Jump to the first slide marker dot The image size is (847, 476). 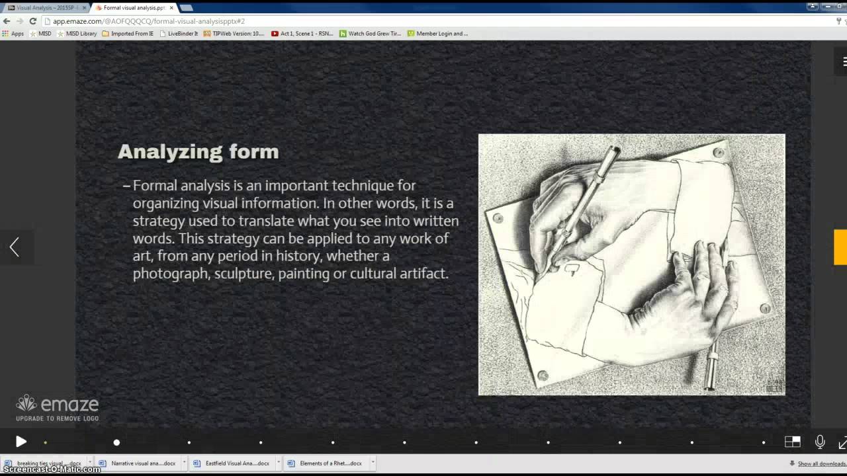pyautogui.click(x=45, y=442)
